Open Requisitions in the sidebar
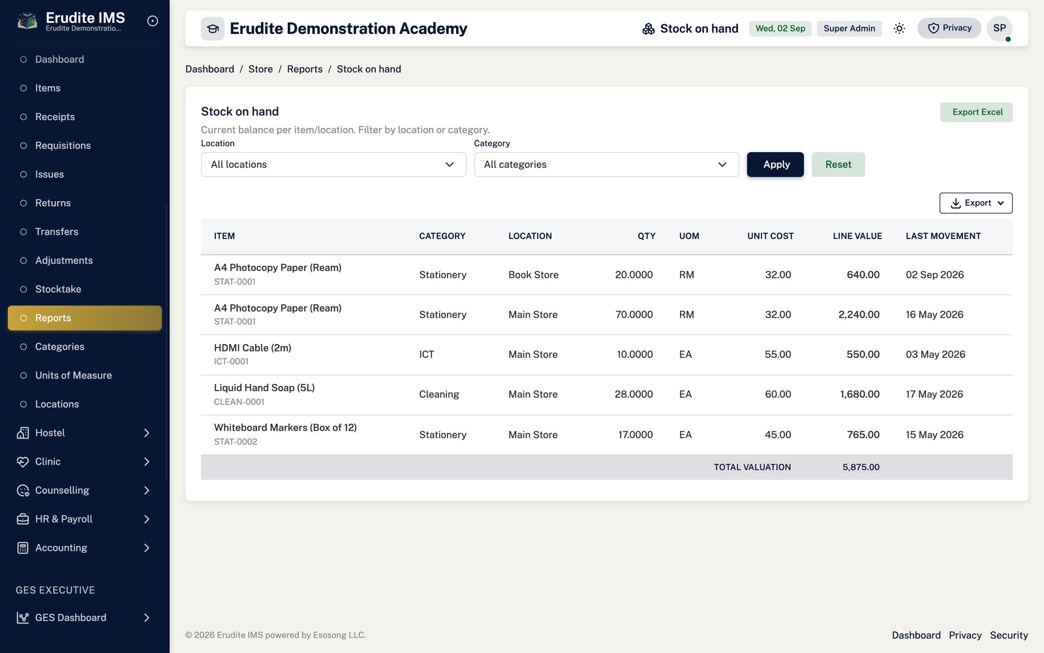The image size is (1044, 653). click(85, 146)
